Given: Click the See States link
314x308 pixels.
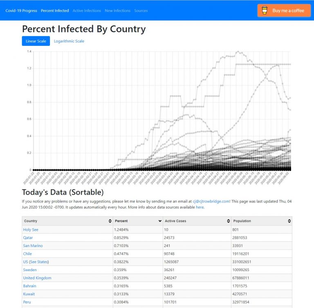Looking at the screenshot, I should pyautogui.click(x=39, y=262).
